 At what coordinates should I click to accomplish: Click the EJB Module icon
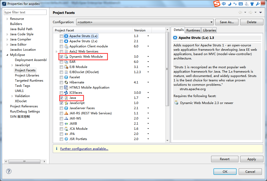click(x=66, y=67)
